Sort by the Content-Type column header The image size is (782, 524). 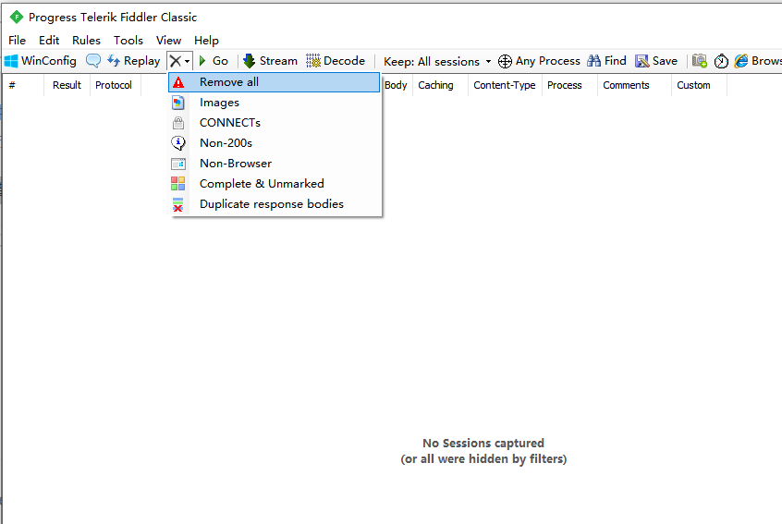pyautogui.click(x=505, y=85)
